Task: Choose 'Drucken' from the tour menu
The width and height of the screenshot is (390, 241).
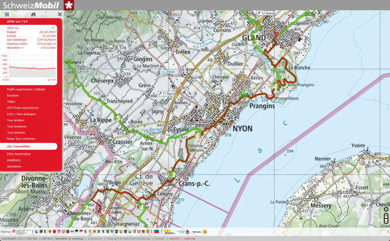Action: [x=13, y=95]
